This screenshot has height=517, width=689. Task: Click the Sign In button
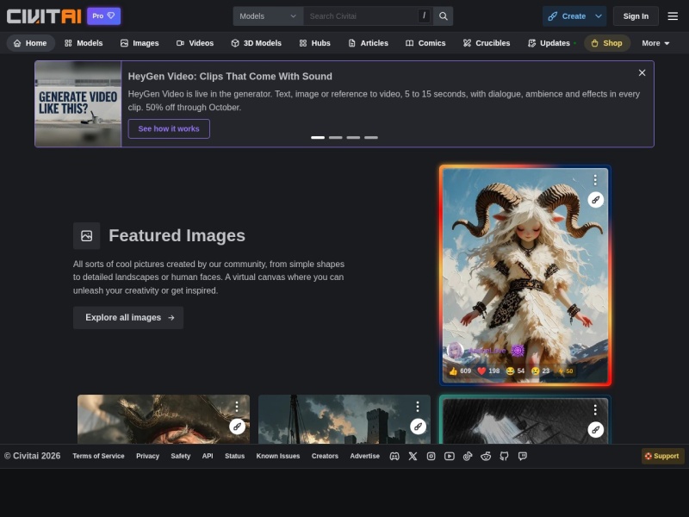[636, 16]
